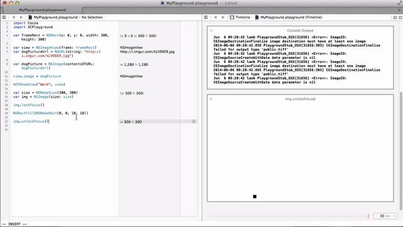Viewport: 403px width, 227px height.
Task: Go back in the left editor history
Action: (x=14, y=17)
